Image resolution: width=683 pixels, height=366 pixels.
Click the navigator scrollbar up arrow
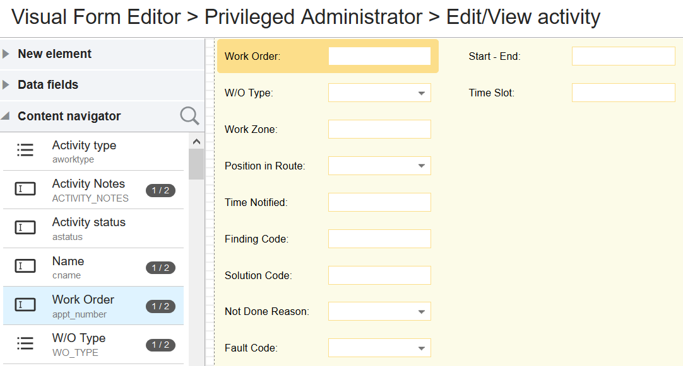[x=196, y=142]
